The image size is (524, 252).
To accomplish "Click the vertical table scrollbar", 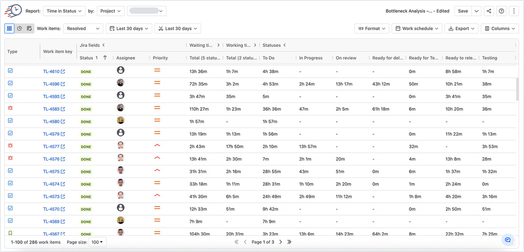I will click(x=517, y=90).
